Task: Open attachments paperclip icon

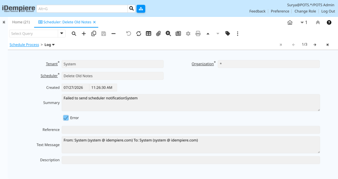Action: point(158,34)
